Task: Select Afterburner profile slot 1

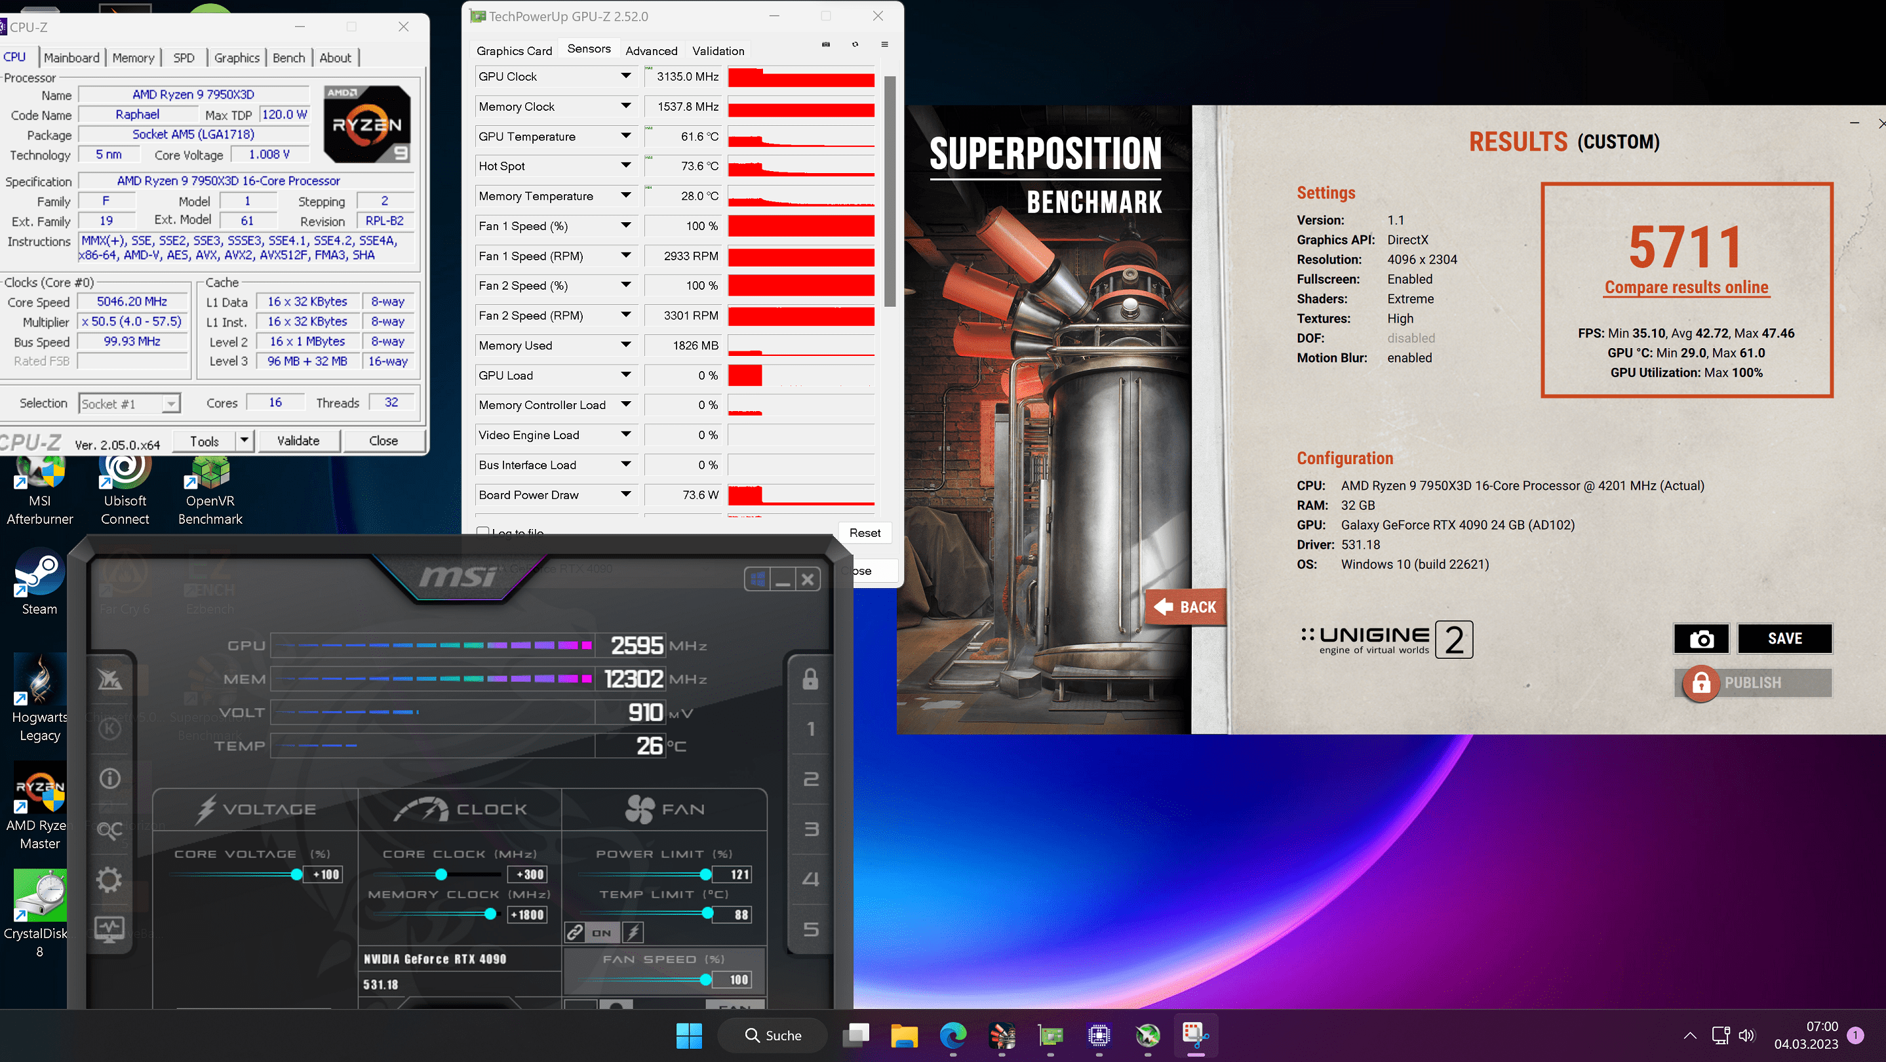Action: [810, 729]
